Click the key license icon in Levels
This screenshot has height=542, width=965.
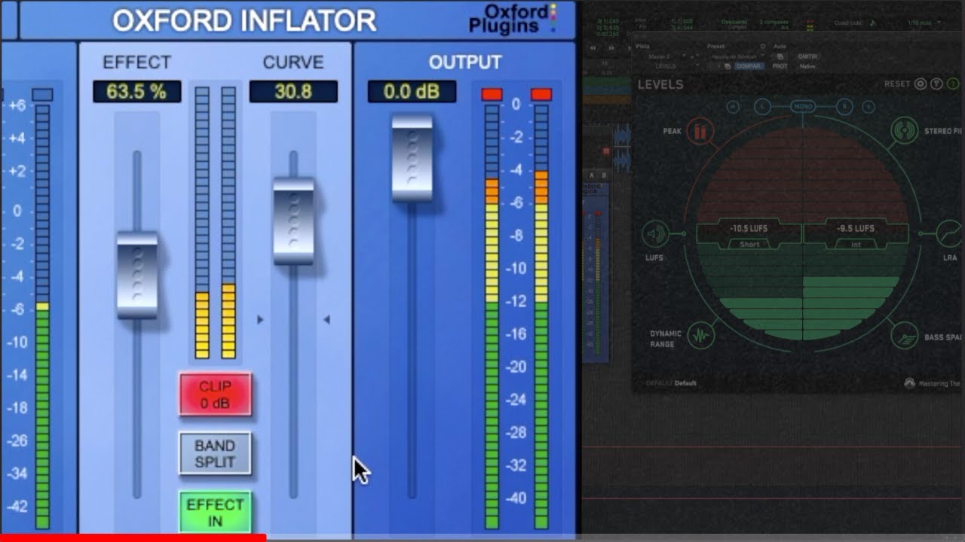coord(936,84)
